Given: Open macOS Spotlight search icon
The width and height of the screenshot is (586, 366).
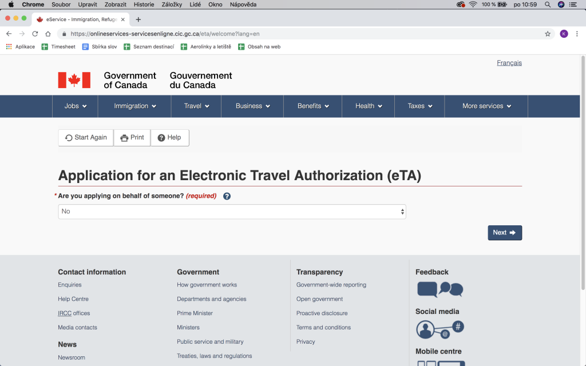Looking at the screenshot, I should (x=548, y=5).
